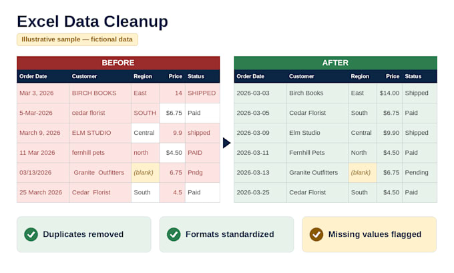Click the dark arrow between the tables
The image size is (454, 273).
(x=227, y=143)
